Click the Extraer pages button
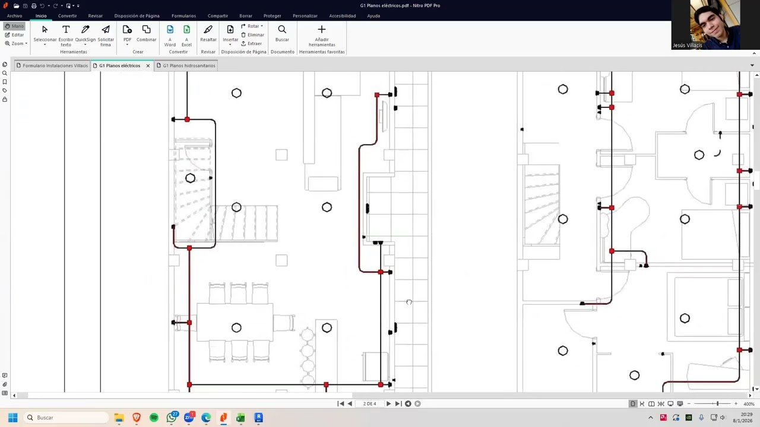Viewport: 760px width, 427px height. click(x=251, y=43)
